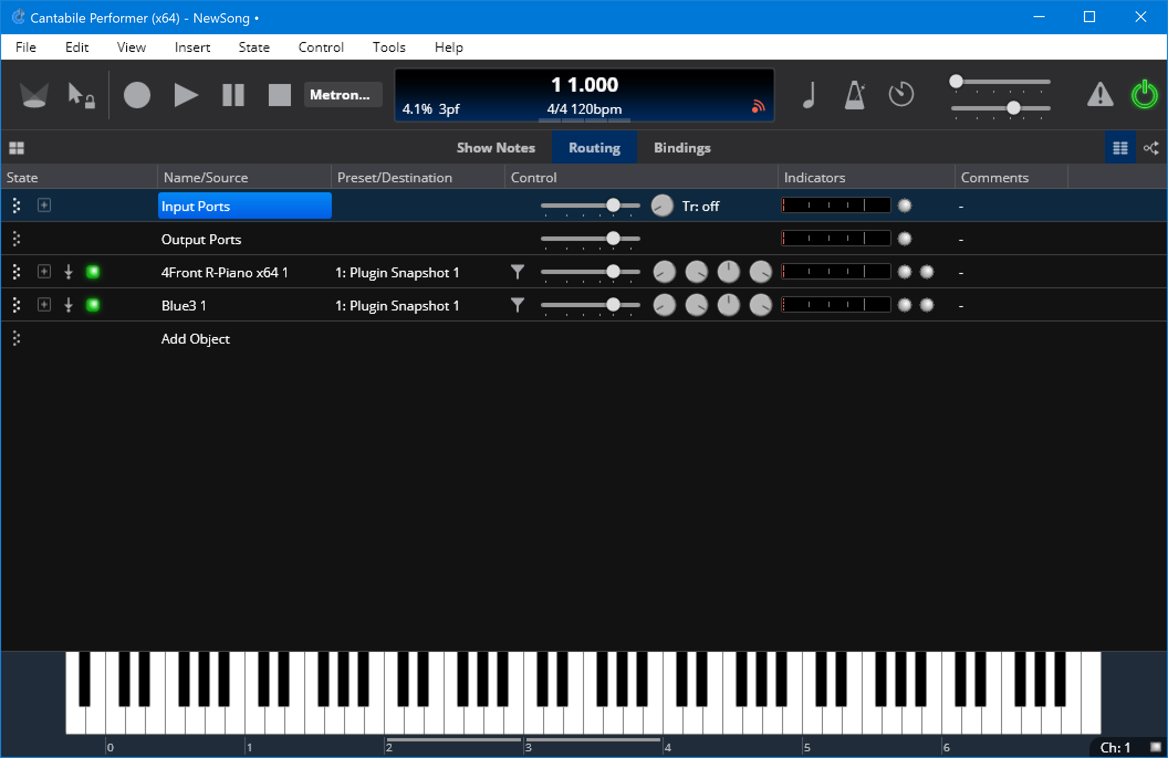Open the Ch: 1 keyboard channel selector

click(1115, 747)
